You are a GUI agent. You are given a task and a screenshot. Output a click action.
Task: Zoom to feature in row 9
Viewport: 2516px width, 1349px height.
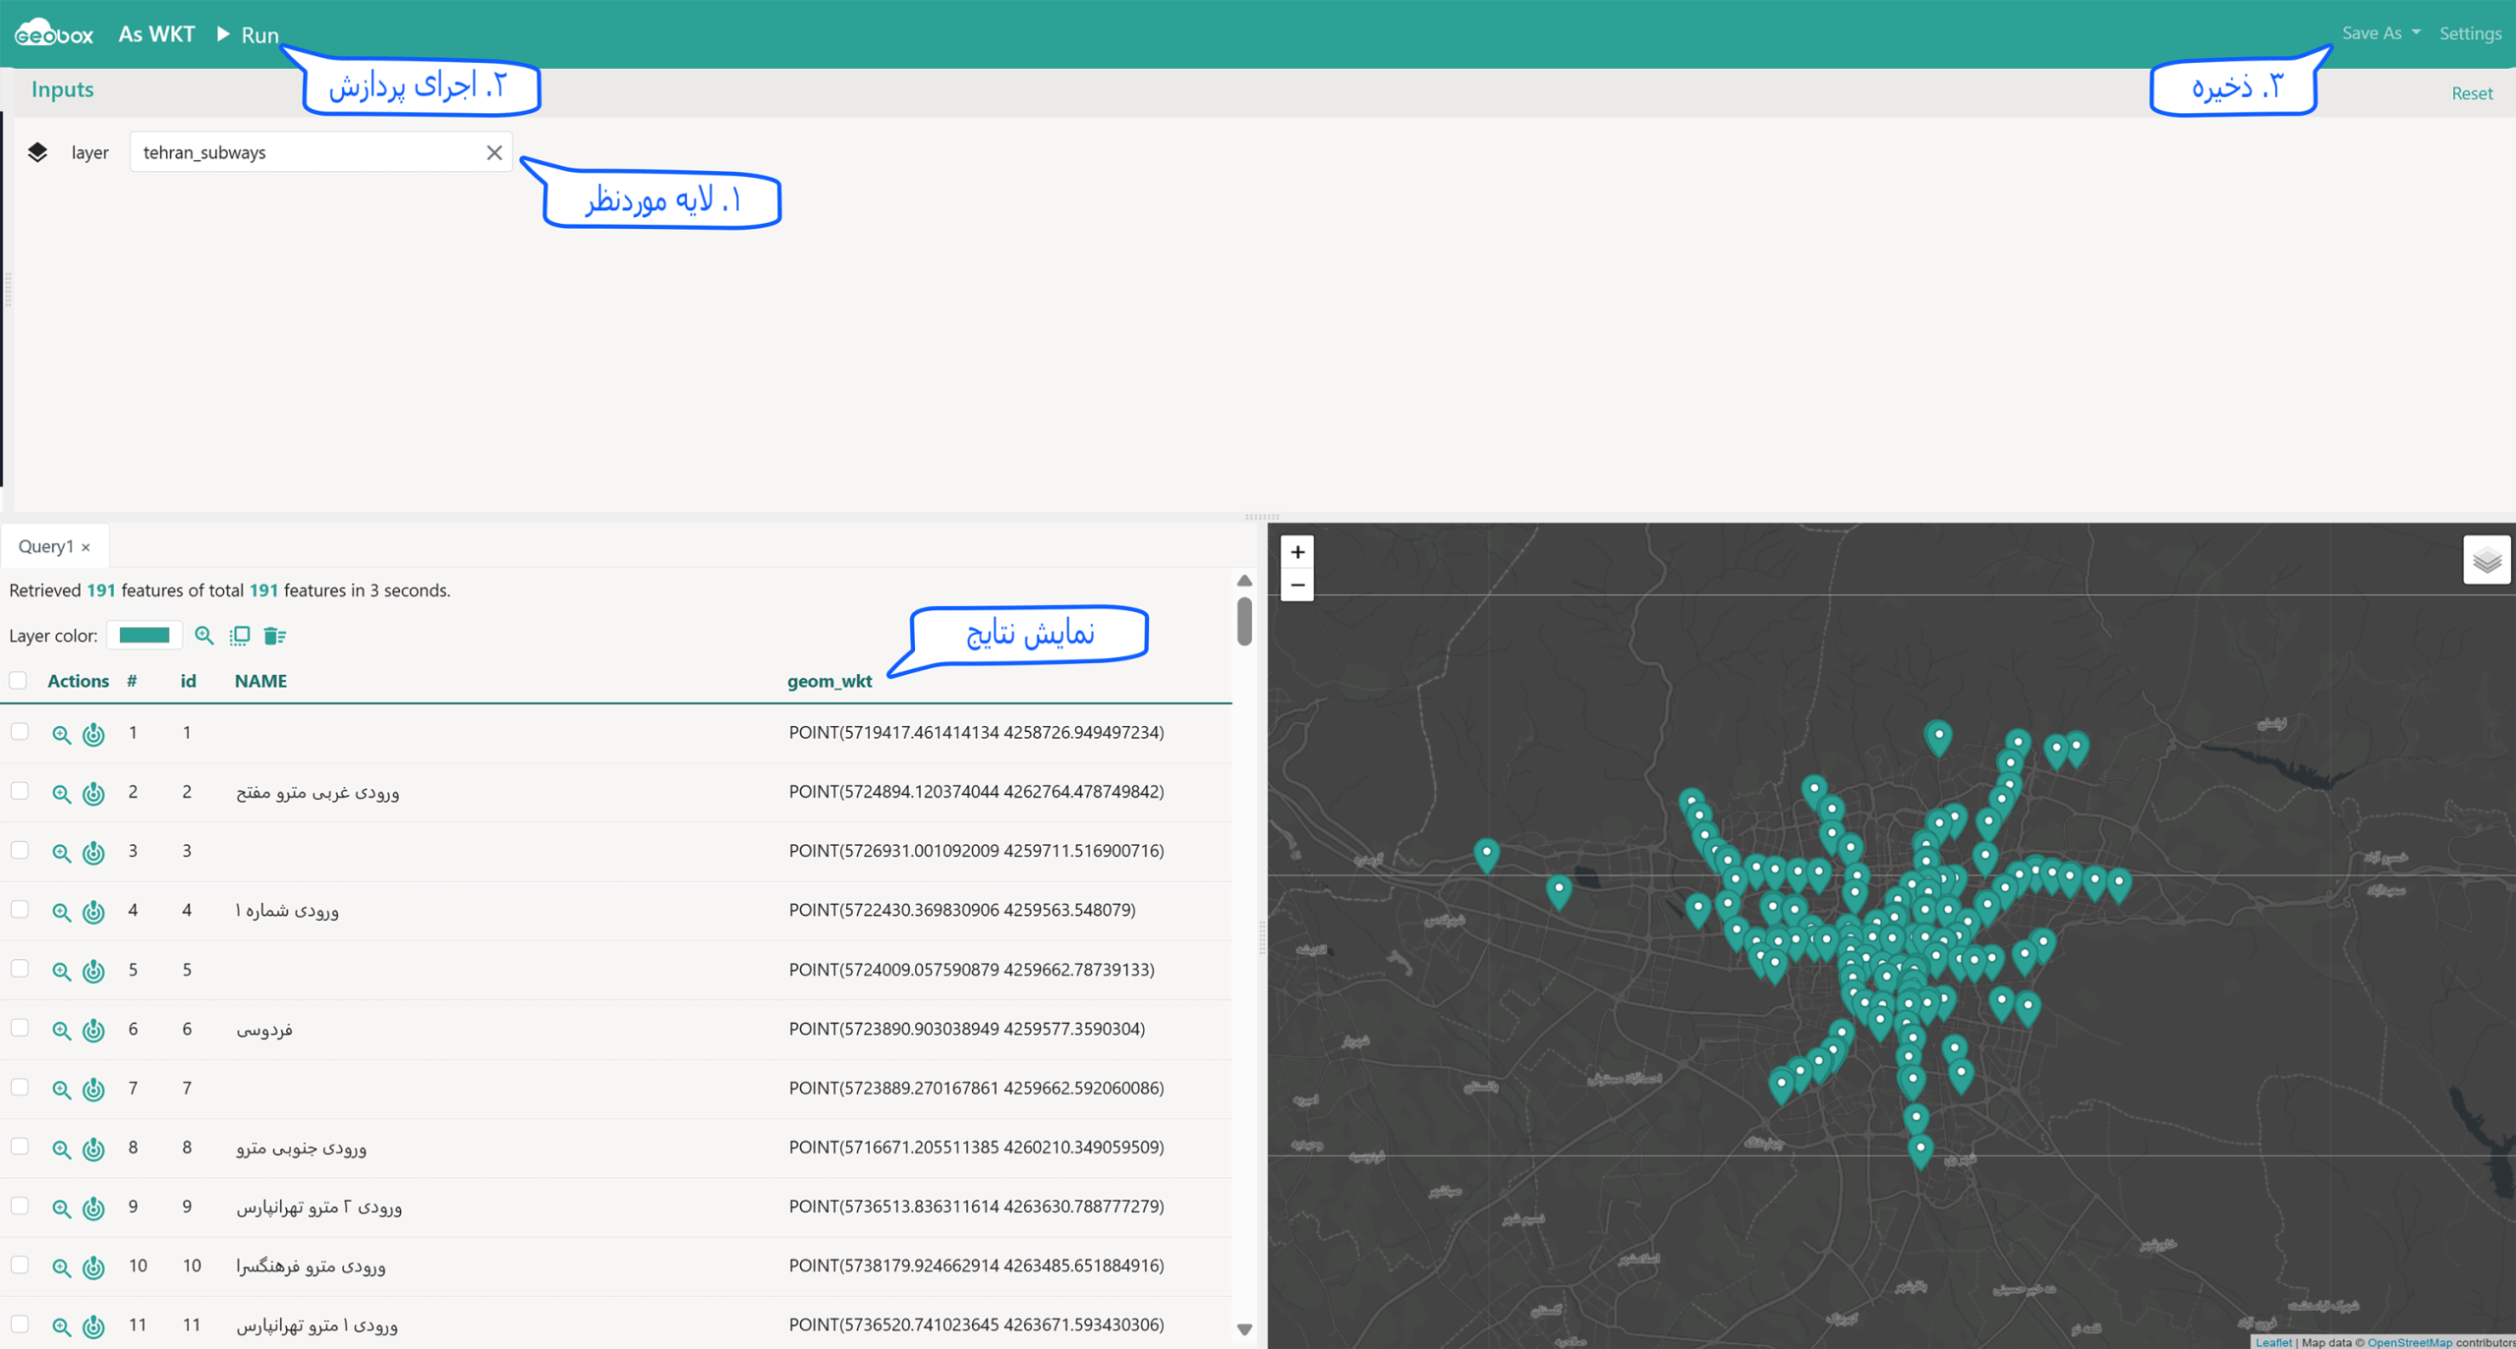click(x=62, y=1208)
